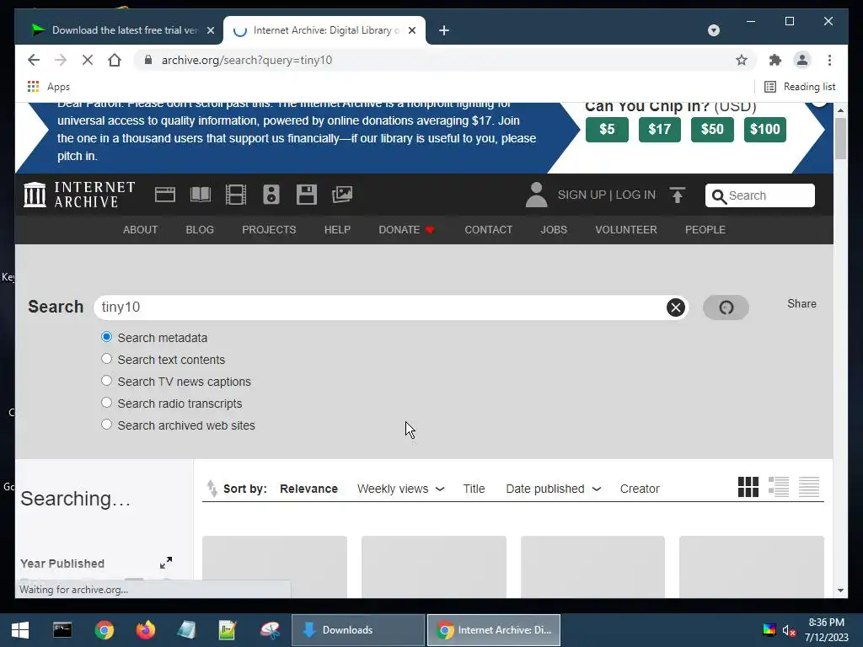Open the Downloads window from the taskbar
The image size is (863, 647).
coord(357,630)
